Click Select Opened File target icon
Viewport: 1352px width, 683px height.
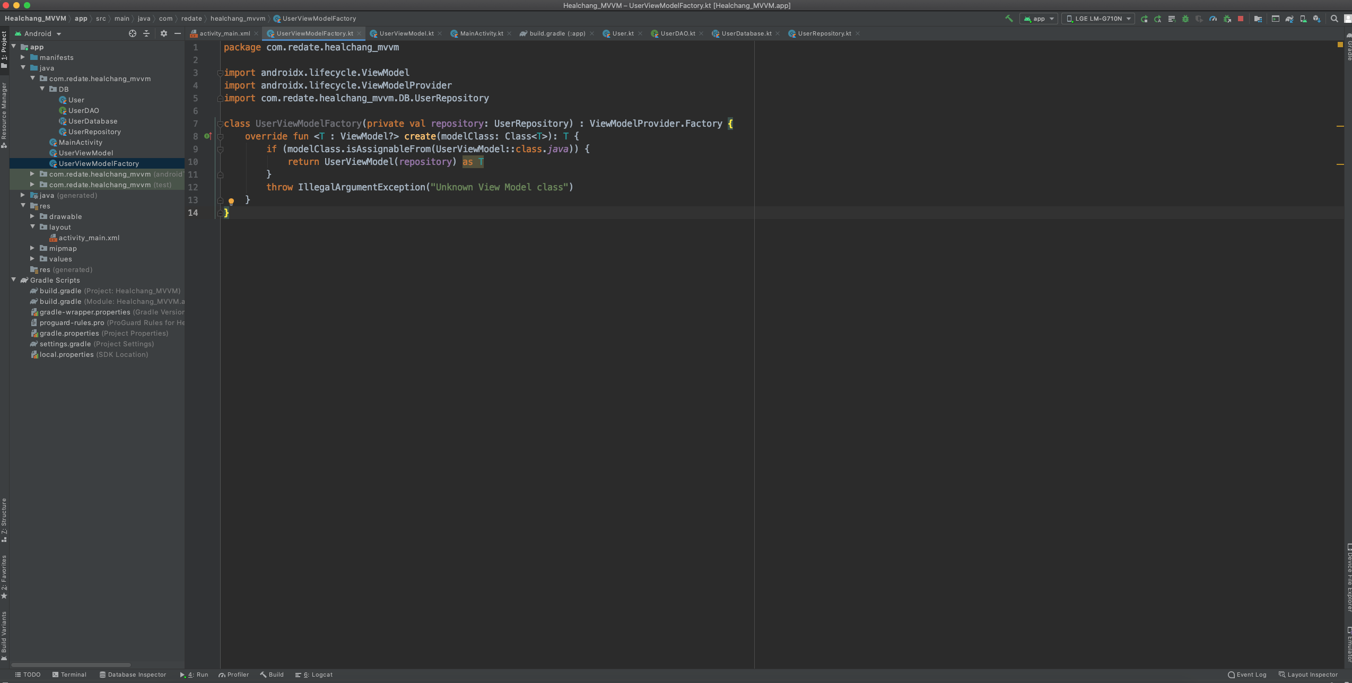(x=132, y=33)
